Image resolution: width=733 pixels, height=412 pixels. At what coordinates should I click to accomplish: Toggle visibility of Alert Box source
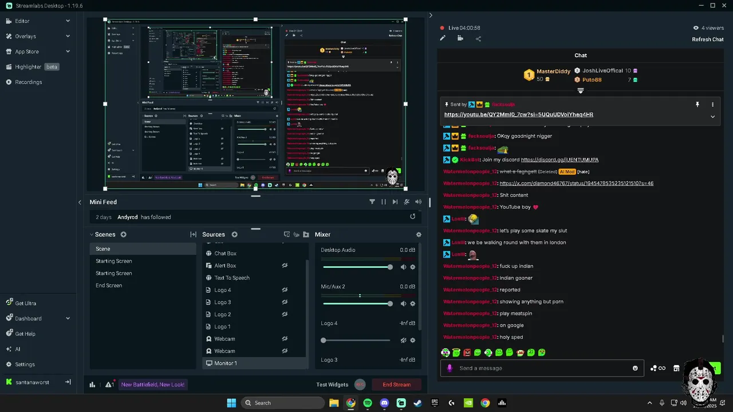pyautogui.click(x=285, y=266)
